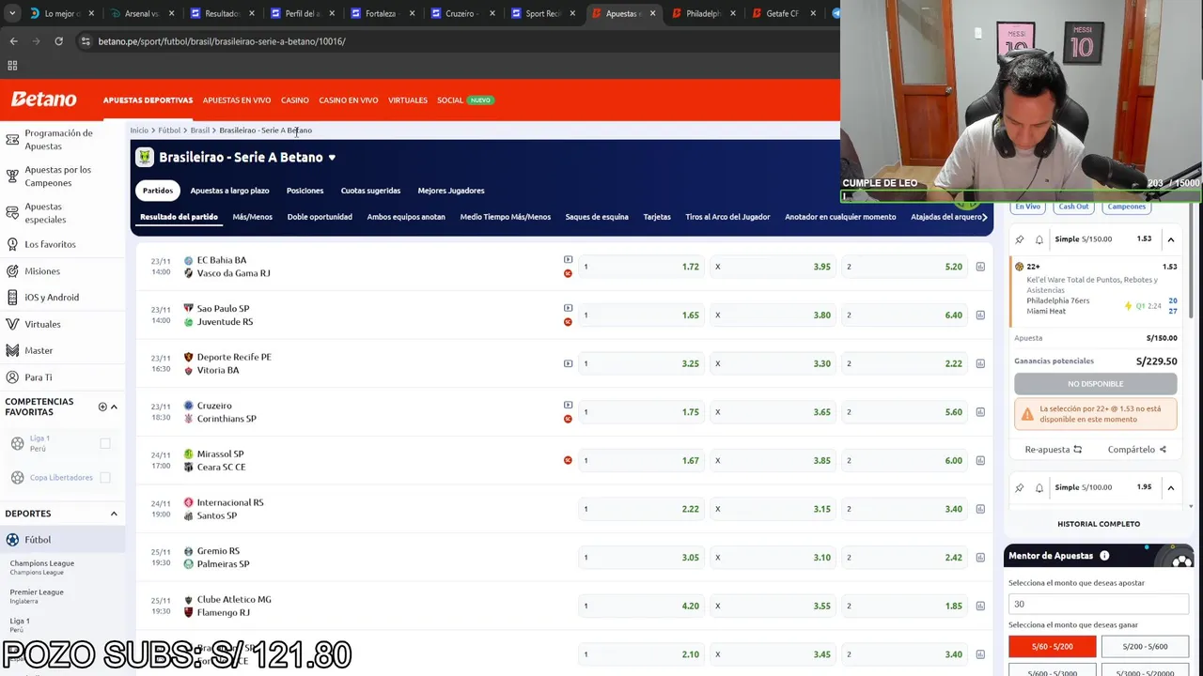Click browser reload button
This screenshot has width=1203, height=676.
click(x=58, y=41)
